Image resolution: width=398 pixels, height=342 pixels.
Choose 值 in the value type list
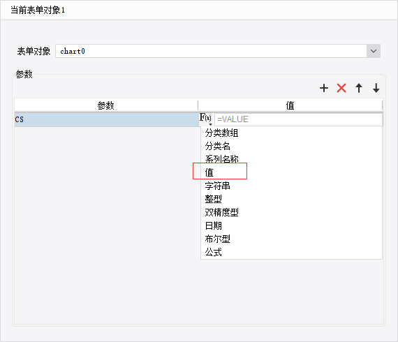291,172
